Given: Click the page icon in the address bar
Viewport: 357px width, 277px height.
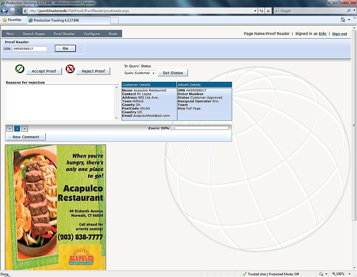Looking at the screenshot, I should coord(26,11).
